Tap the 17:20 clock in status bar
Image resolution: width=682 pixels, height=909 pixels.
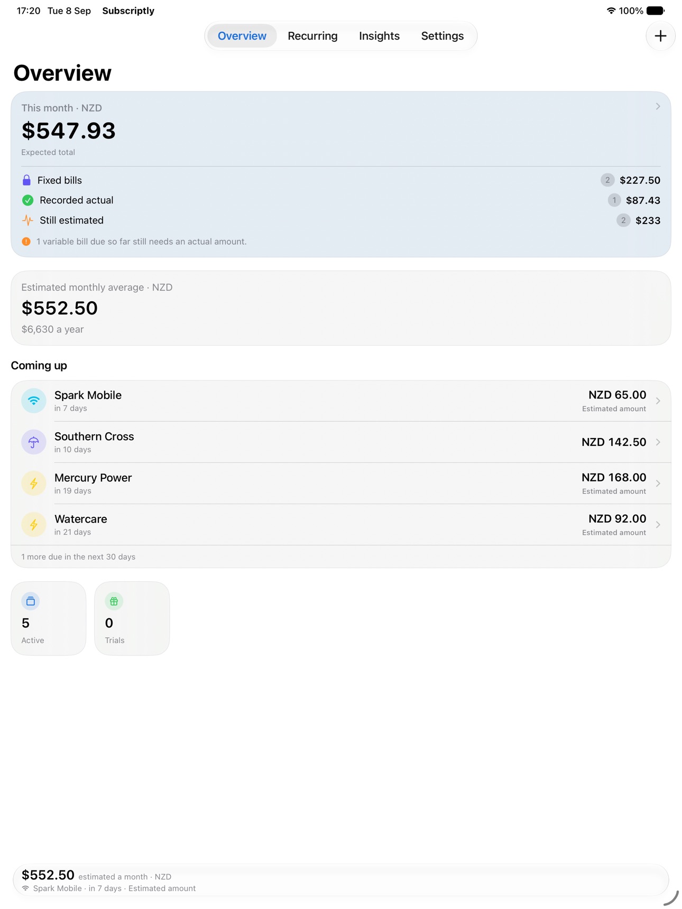tap(29, 11)
